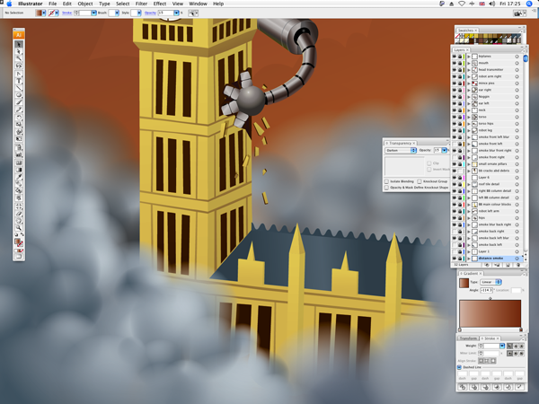Click the volume icon in menu bar

pos(492,4)
